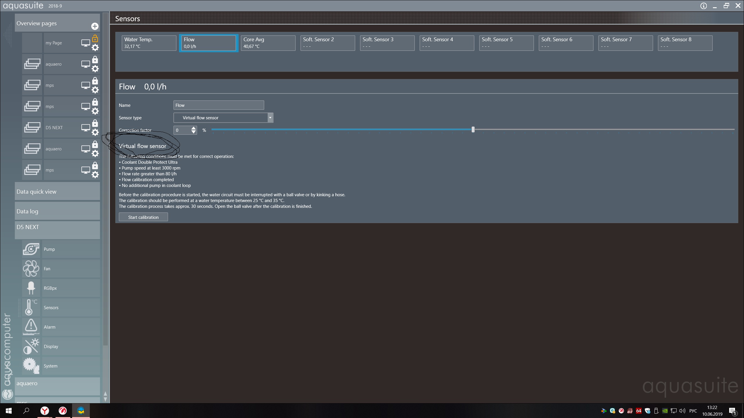Click the RGBpx LED icon
The height and width of the screenshot is (418, 744).
point(31,288)
